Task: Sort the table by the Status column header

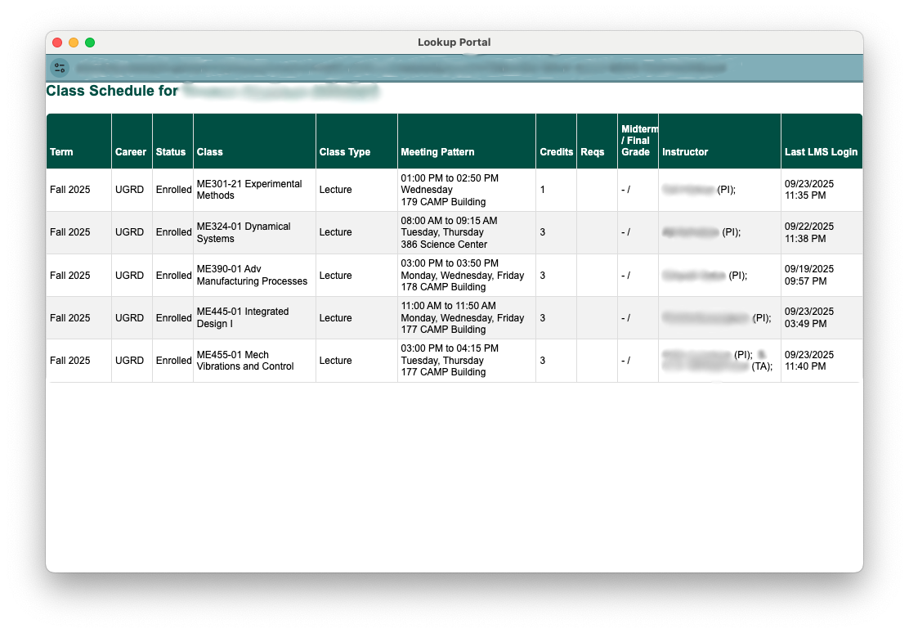Action: coord(172,151)
